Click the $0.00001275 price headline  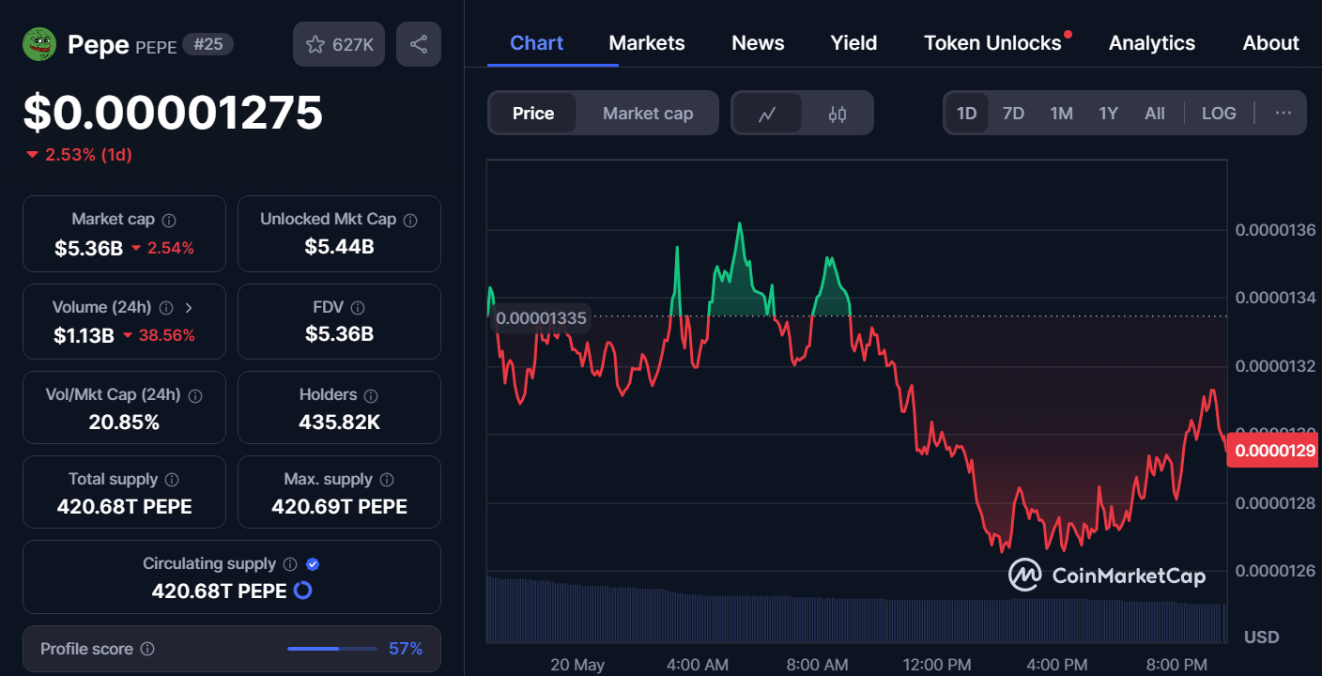[x=173, y=114]
